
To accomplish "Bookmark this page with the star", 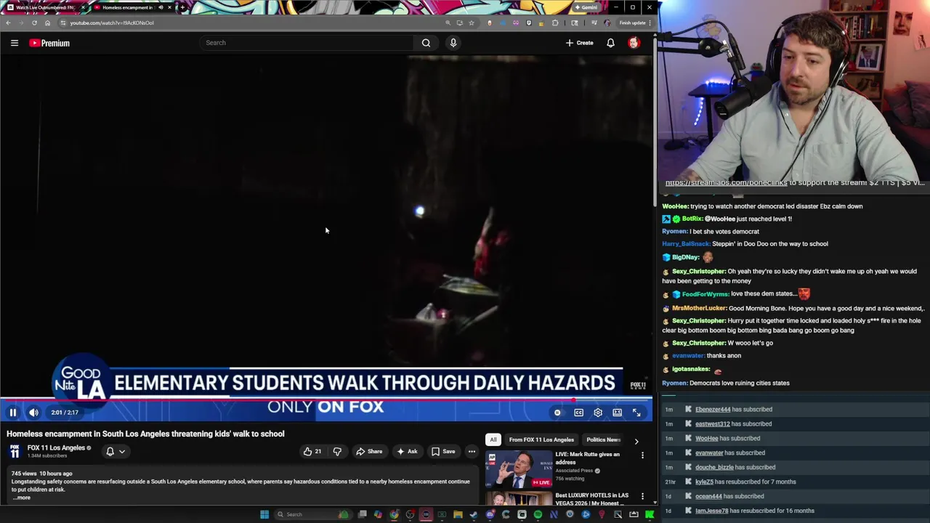I will [x=472, y=23].
